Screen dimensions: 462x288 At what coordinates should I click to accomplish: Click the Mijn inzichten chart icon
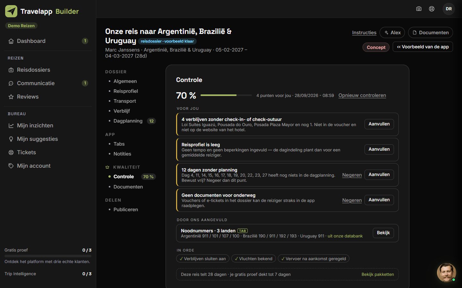pyautogui.click(x=11, y=125)
